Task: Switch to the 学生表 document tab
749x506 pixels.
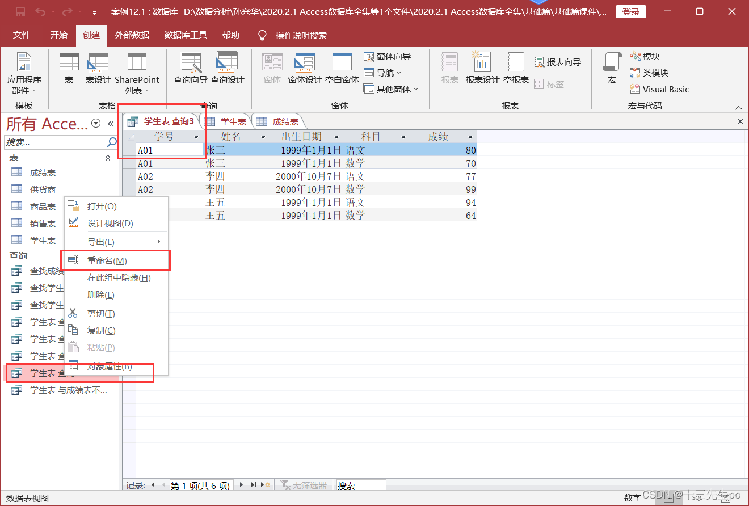Action: point(226,121)
